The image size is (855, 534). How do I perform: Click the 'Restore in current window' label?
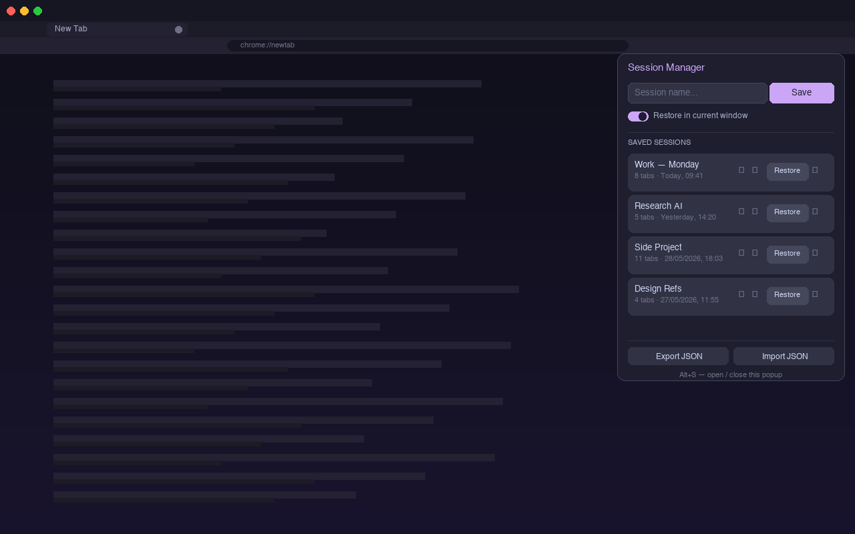(701, 116)
